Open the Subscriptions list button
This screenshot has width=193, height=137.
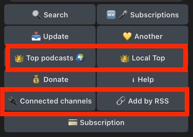(143, 14)
